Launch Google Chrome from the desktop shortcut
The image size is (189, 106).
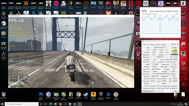tap(78, 95)
